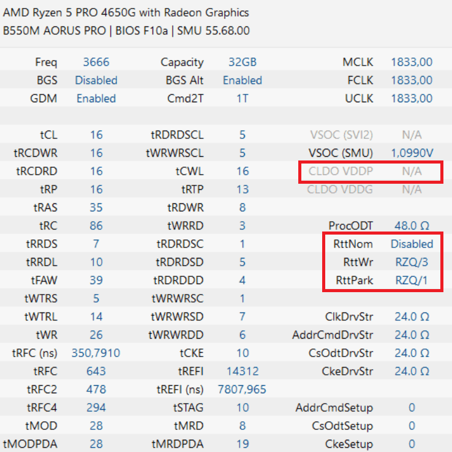Click the ClkDrvStr 24.0 Ω value
The image size is (452, 452).
point(412,317)
